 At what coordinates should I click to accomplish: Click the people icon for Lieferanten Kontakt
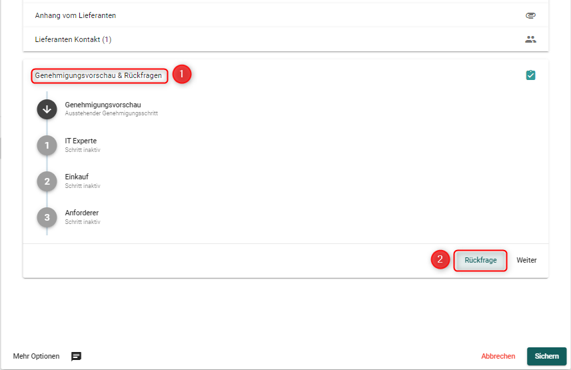pos(530,39)
